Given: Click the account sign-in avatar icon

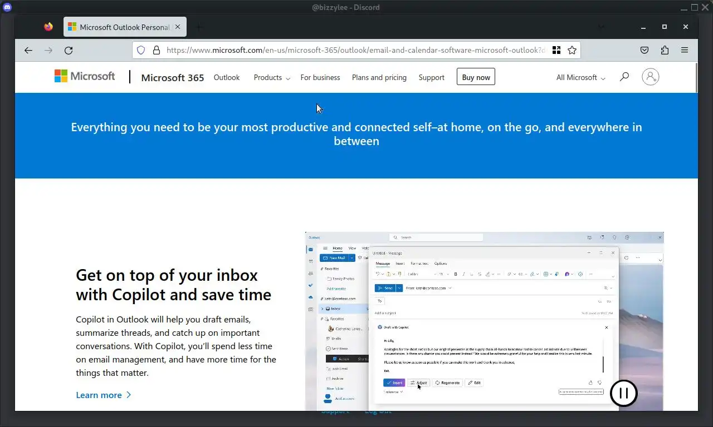Looking at the screenshot, I should (x=650, y=77).
